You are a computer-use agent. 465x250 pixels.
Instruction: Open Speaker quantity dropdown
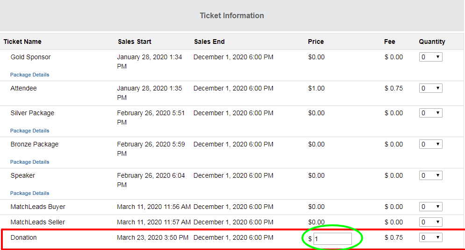pos(430,175)
